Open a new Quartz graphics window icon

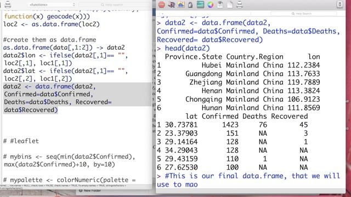coord(181,4)
